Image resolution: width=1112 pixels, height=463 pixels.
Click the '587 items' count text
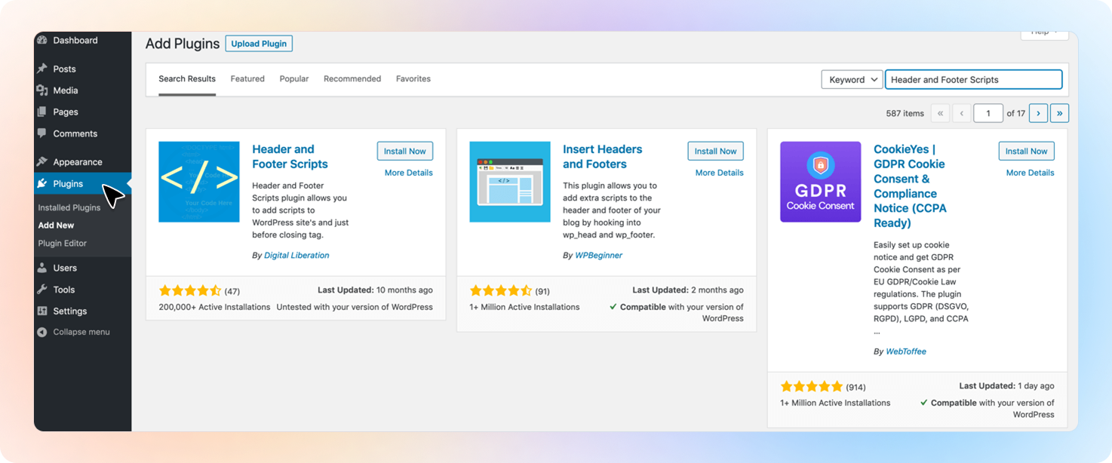[x=905, y=113]
